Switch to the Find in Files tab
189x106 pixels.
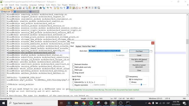click(86, 47)
